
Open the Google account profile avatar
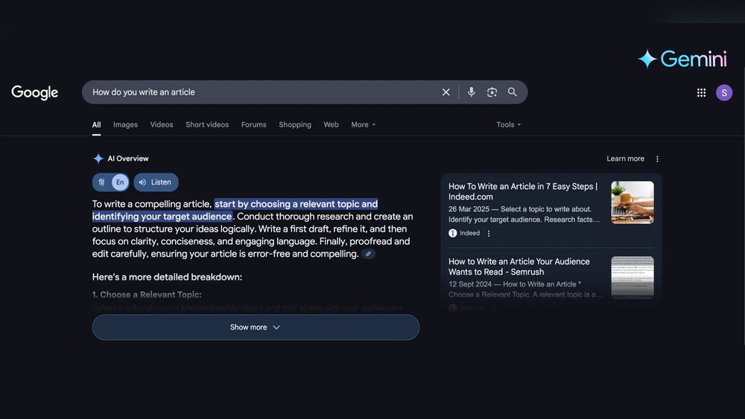[724, 92]
